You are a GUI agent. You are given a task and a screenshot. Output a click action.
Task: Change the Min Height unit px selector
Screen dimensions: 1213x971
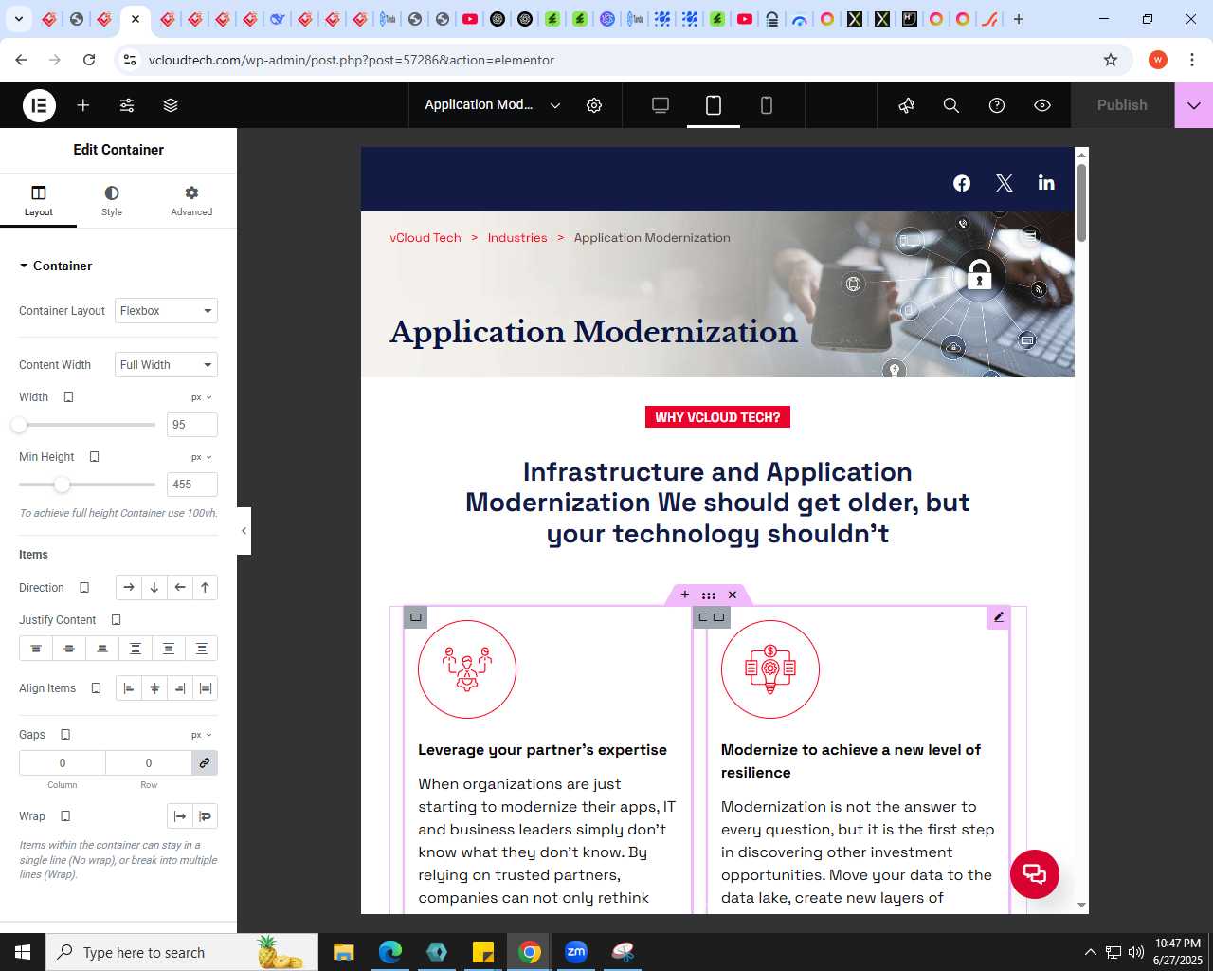click(x=202, y=457)
